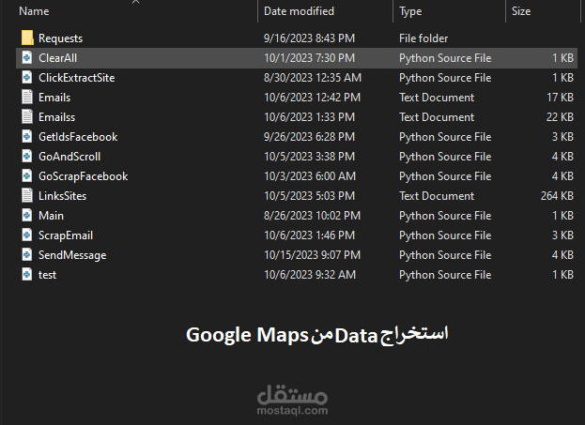Click the GetIdsFacebook Python file icon
This screenshot has height=425, width=585.
(27, 137)
